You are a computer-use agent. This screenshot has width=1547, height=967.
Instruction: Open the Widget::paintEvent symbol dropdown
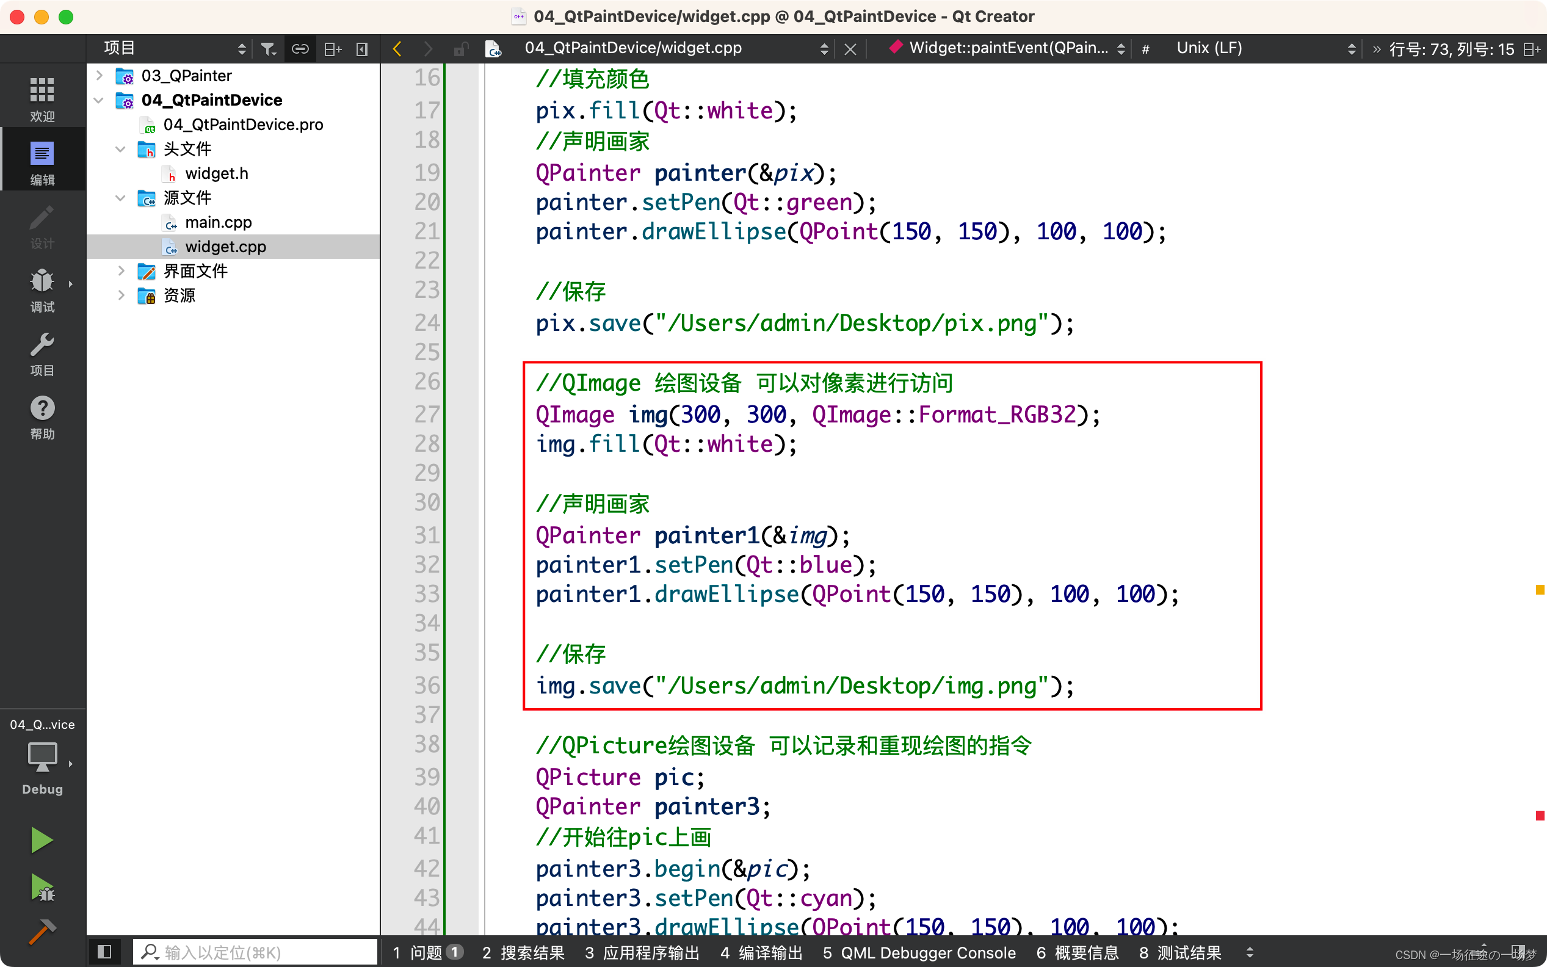pos(1007,49)
